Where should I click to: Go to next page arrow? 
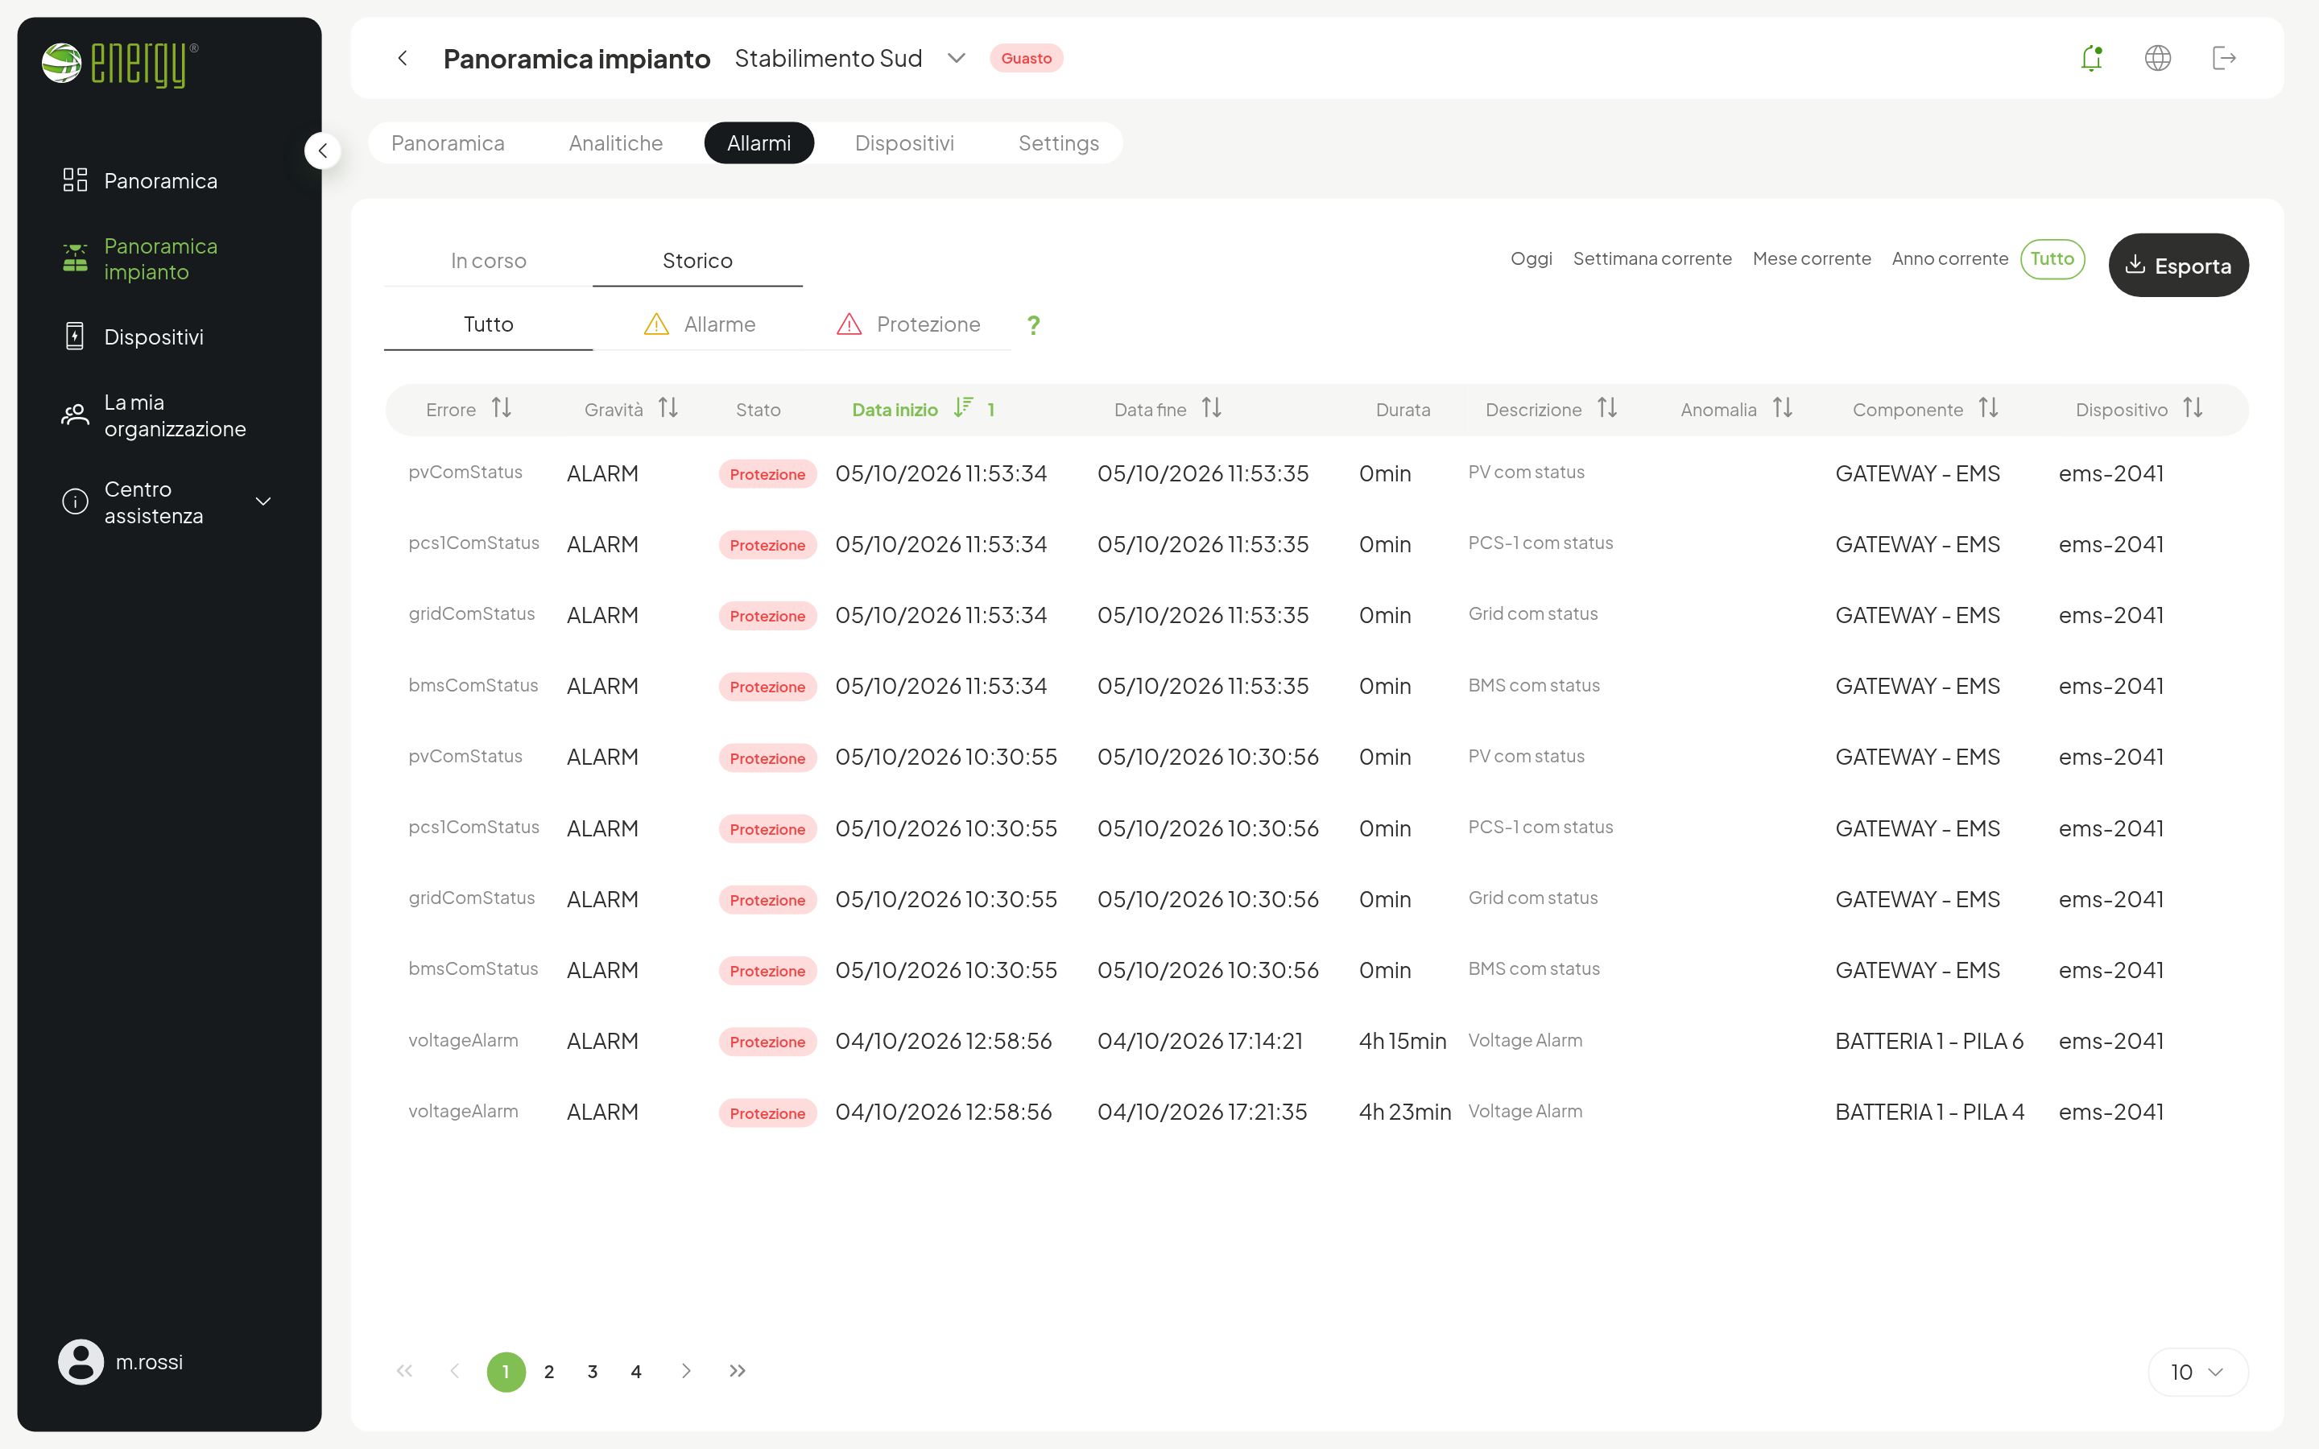pyautogui.click(x=686, y=1372)
